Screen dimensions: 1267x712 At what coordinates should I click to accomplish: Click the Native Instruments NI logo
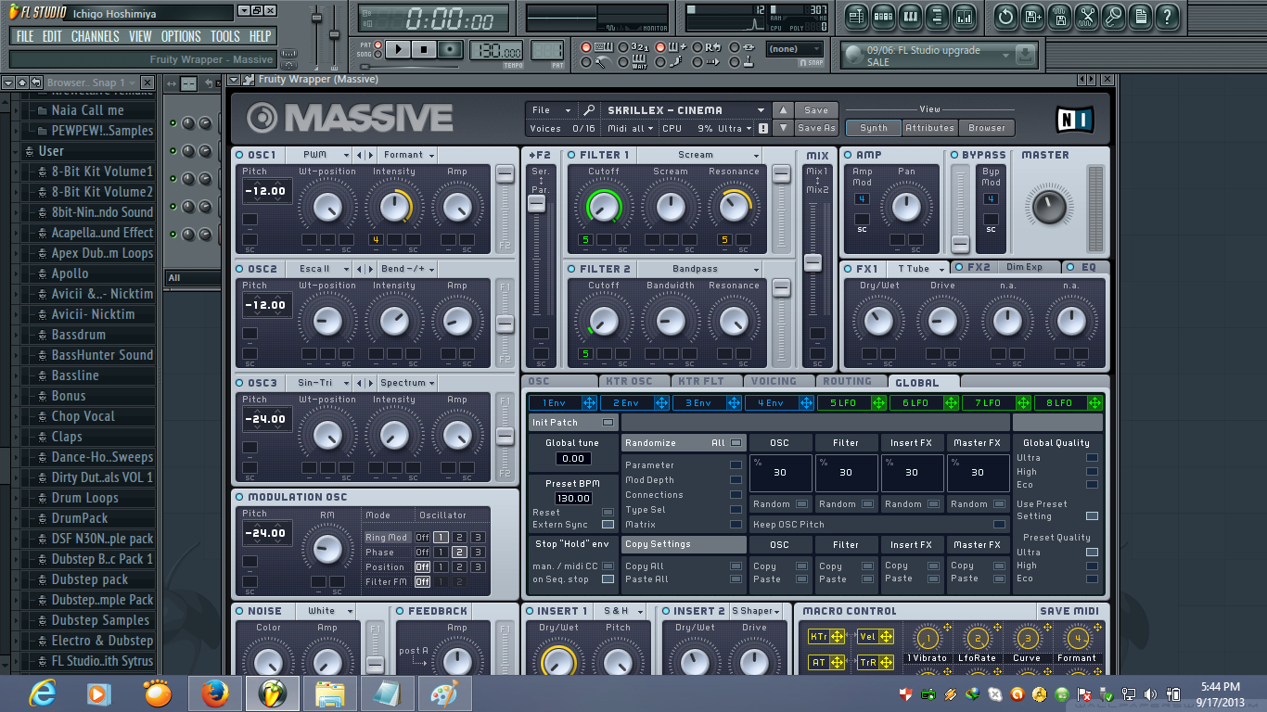coord(1075,119)
